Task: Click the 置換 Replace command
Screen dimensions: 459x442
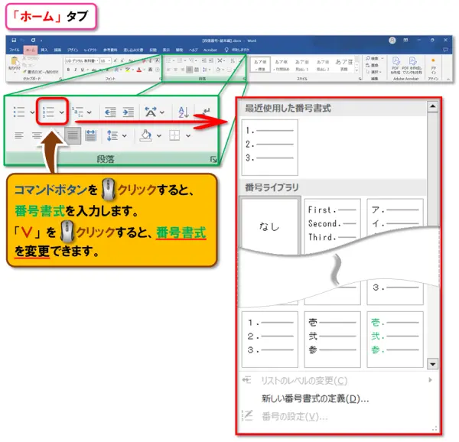Action: pyautogui.click(x=372, y=65)
